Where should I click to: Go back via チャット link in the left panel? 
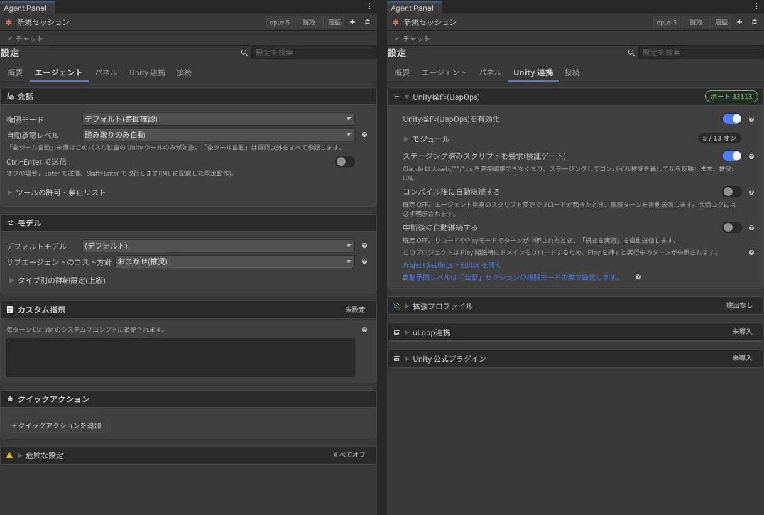[x=26, y=38]
